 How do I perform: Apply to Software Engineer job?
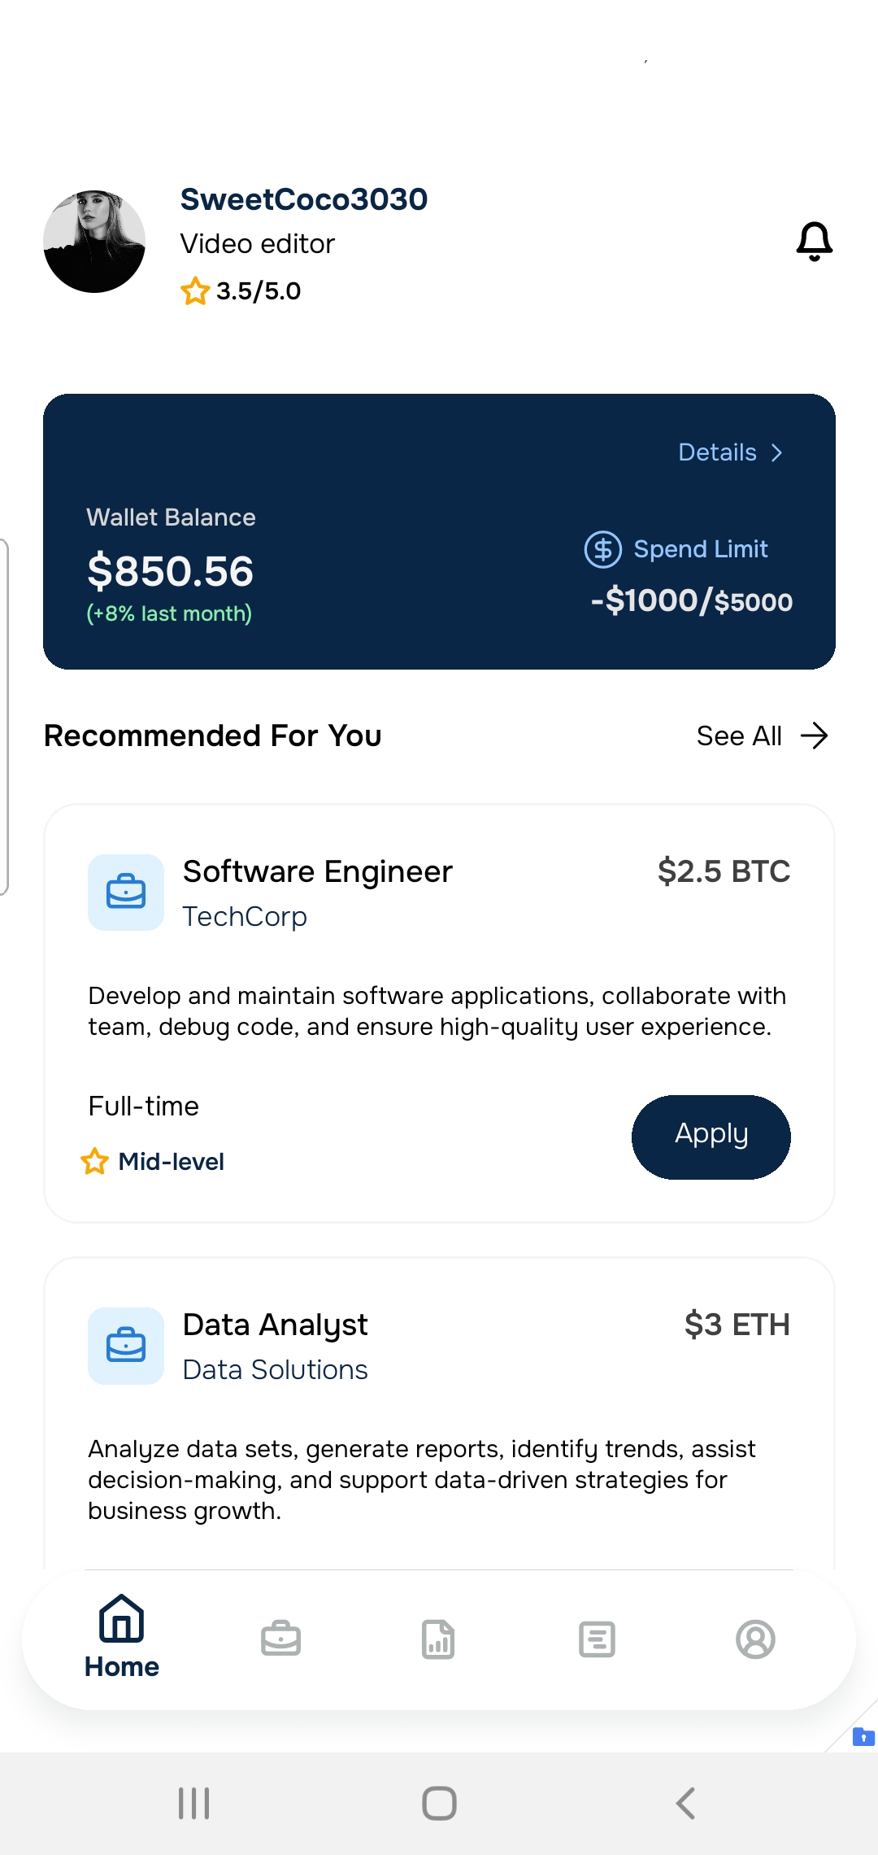click(711, 1137)
